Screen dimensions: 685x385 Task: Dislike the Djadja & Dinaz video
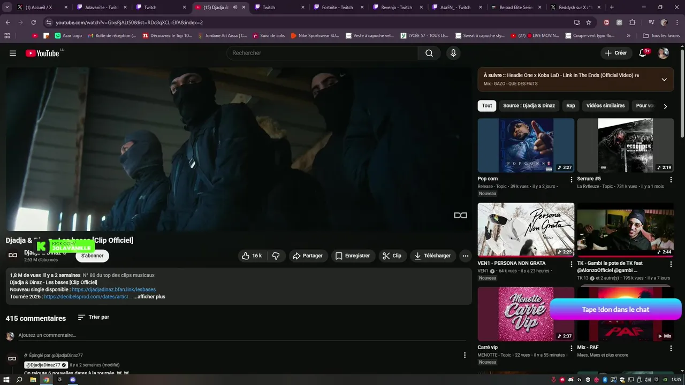pos(276,256)
